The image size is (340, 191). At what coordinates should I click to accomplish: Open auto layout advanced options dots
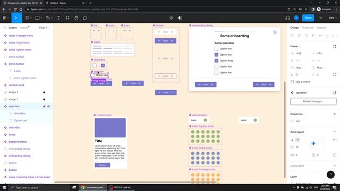click(x=335, y=140)
